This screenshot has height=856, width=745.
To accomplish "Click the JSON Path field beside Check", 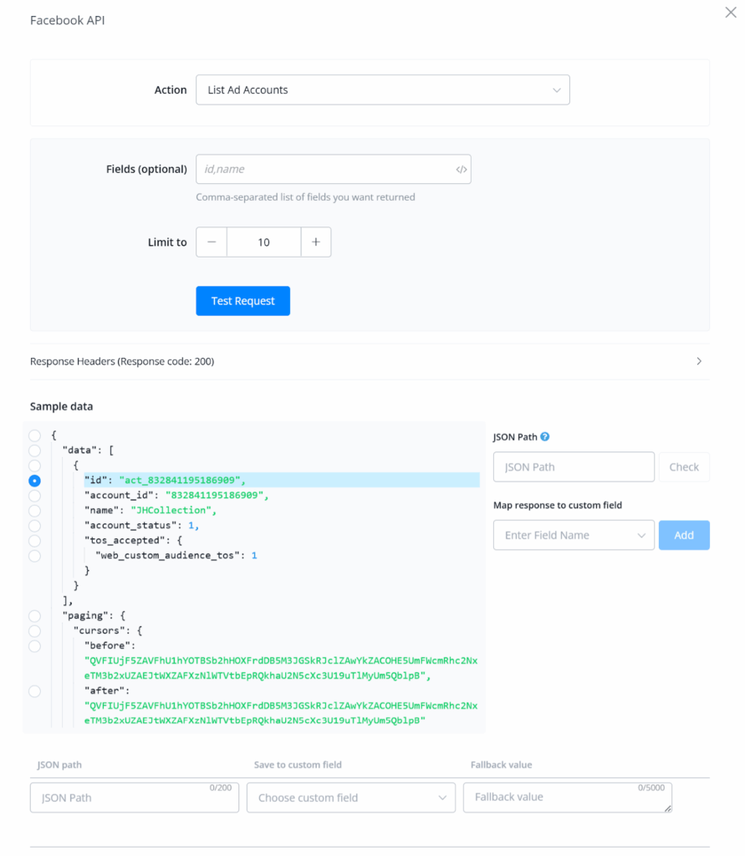I will [574, 467].
